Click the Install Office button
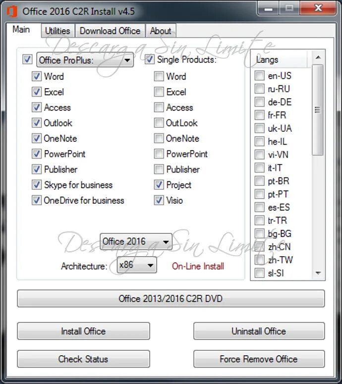The width and height of the screenshot is (342, 384). [x=83, y=331]
